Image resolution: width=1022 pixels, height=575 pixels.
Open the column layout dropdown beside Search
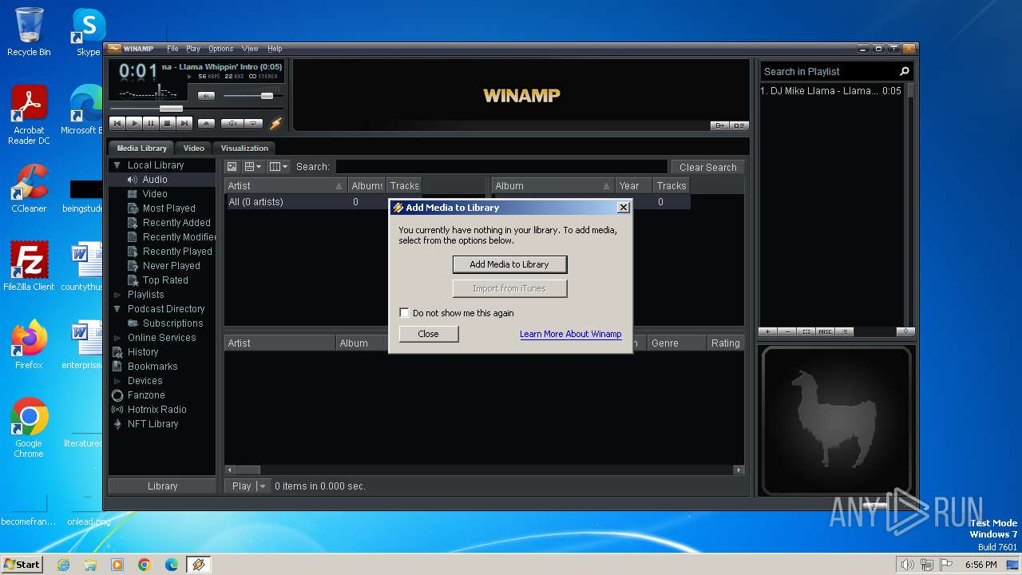point(278,167)
